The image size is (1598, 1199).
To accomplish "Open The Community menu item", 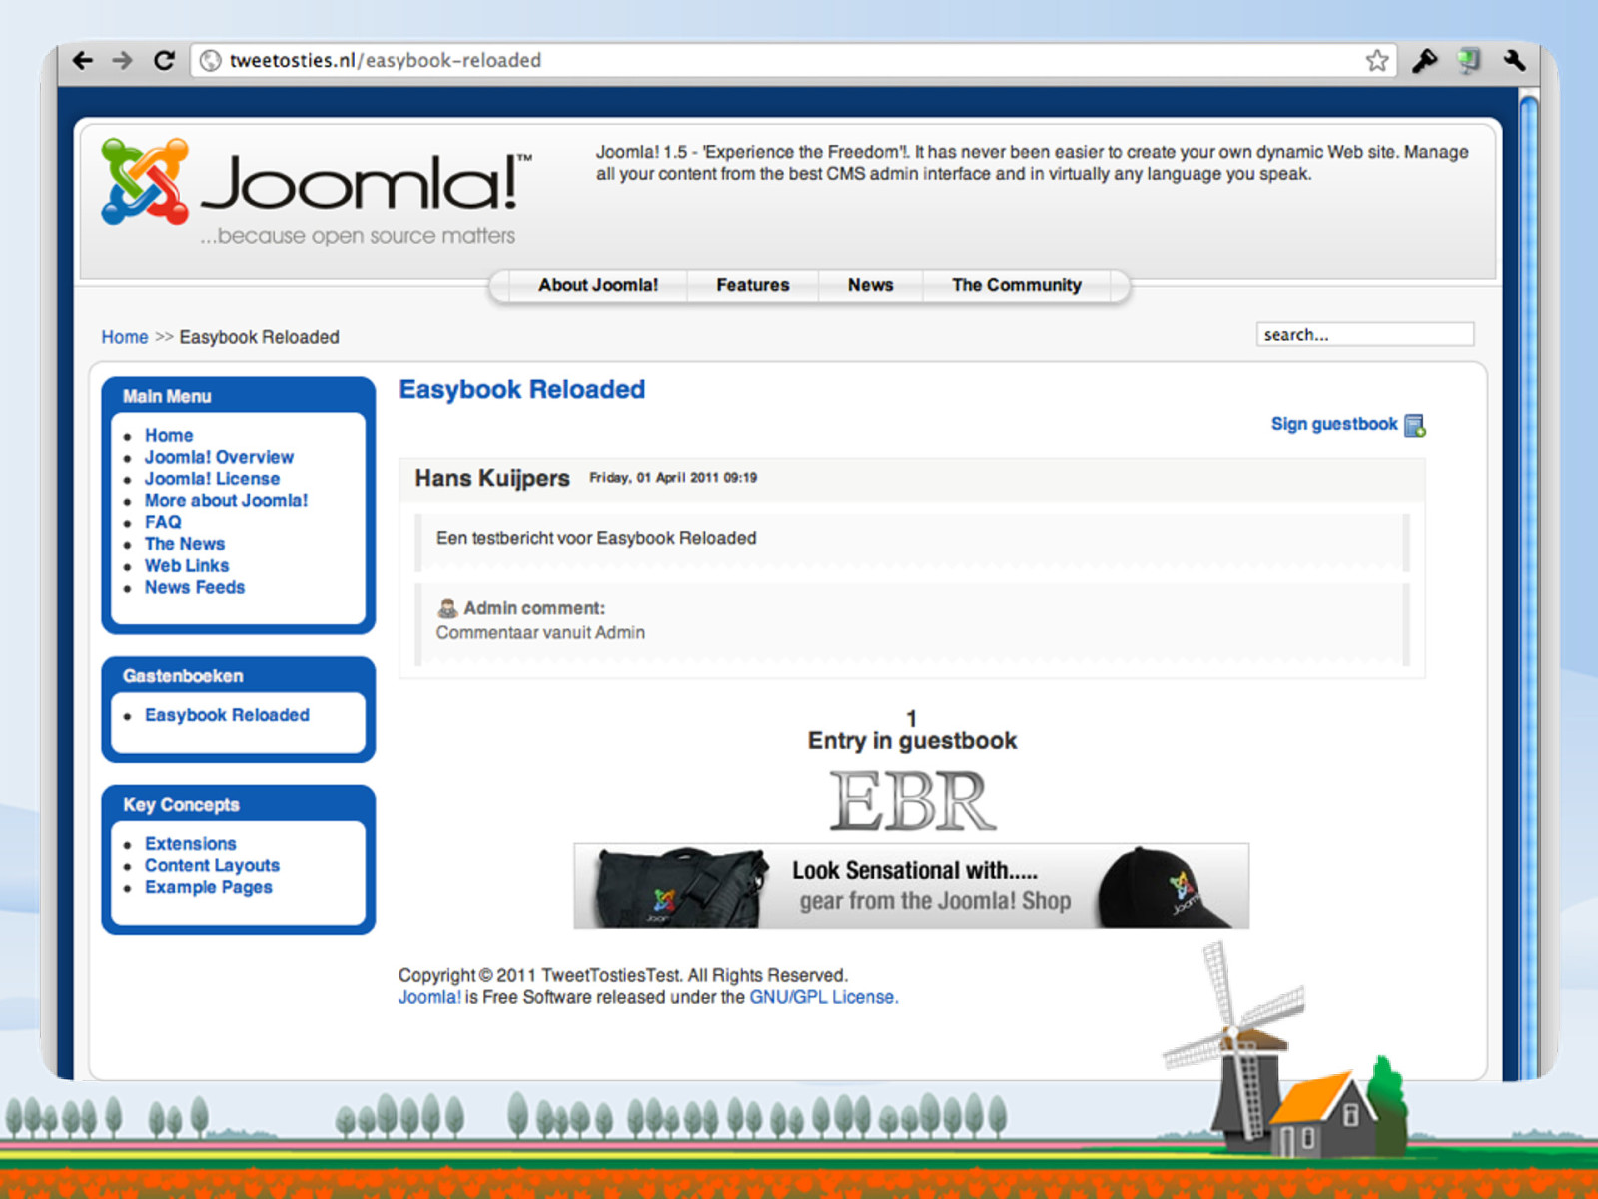I will click(1017, 285).
